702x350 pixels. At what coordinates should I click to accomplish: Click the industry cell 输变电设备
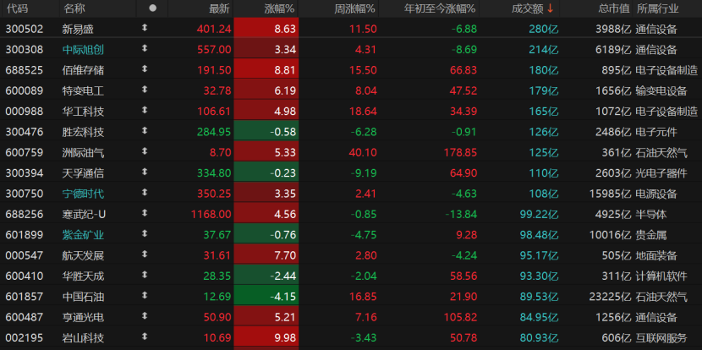(x=661, y=90)
